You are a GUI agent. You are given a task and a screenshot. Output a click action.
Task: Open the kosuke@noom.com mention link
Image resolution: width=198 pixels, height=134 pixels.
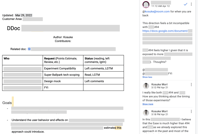point(157,12)
